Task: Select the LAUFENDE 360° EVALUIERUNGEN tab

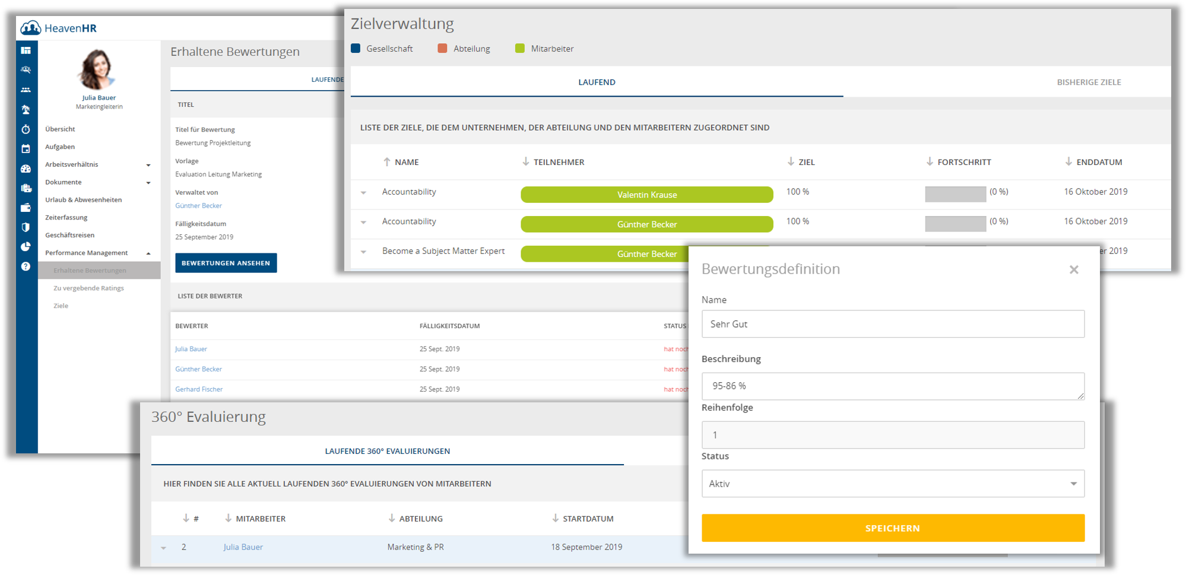Action: coord(388,451)
